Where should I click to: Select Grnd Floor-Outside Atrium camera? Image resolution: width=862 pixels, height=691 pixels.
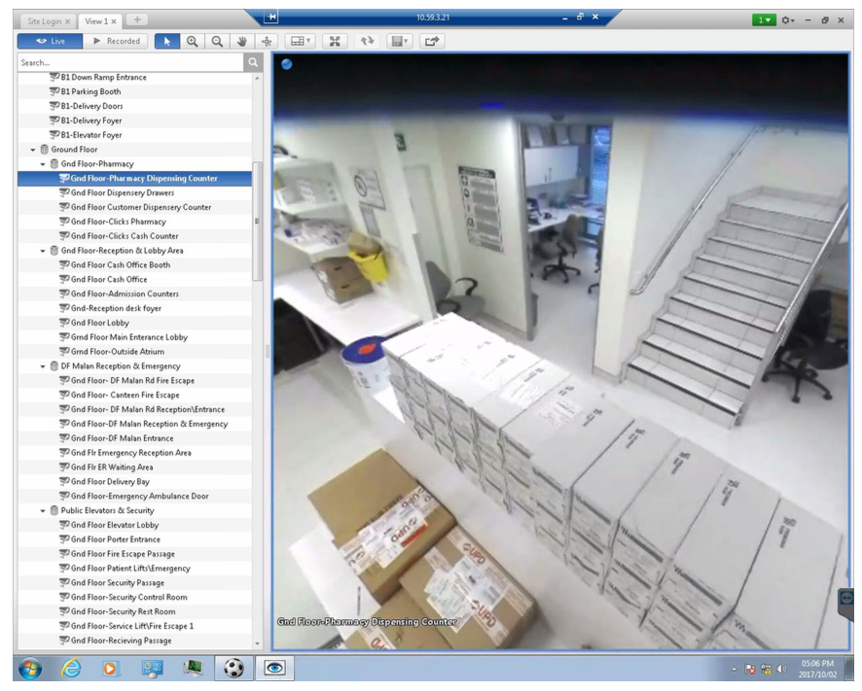click(x=118, y=352)
